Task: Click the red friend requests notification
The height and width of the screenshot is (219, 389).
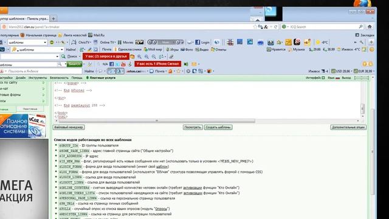Action: (x=106, y=57)
